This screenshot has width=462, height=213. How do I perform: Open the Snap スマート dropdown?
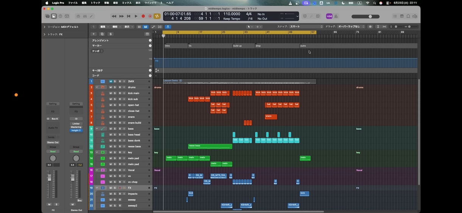click(x=306, y=27)
